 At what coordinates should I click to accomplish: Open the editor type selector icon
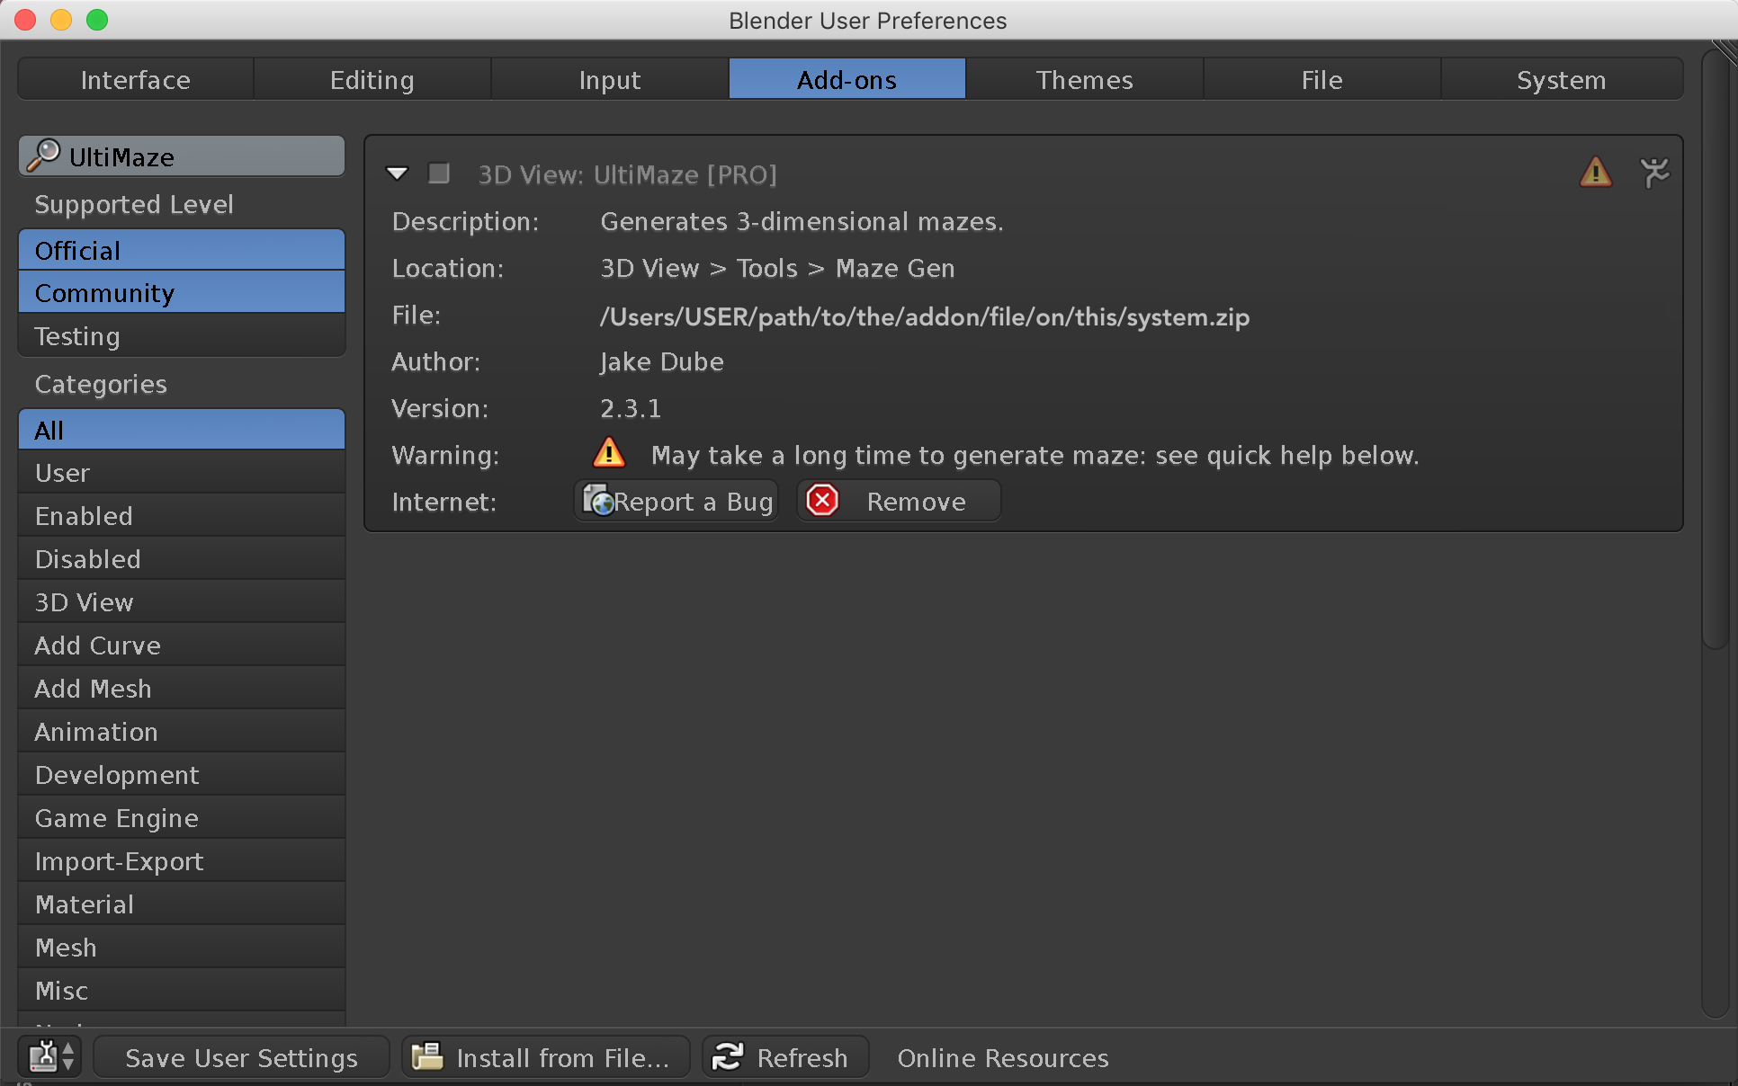point(42,1056)
